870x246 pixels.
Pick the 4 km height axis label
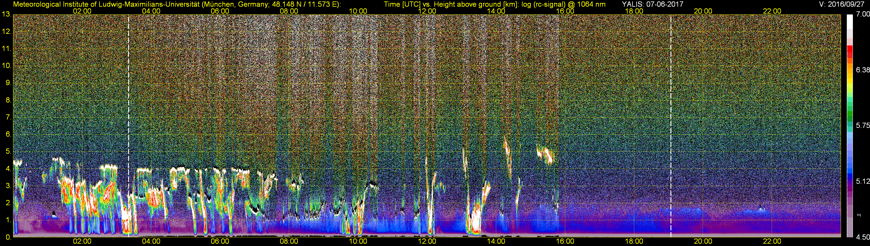pos(8,169)
